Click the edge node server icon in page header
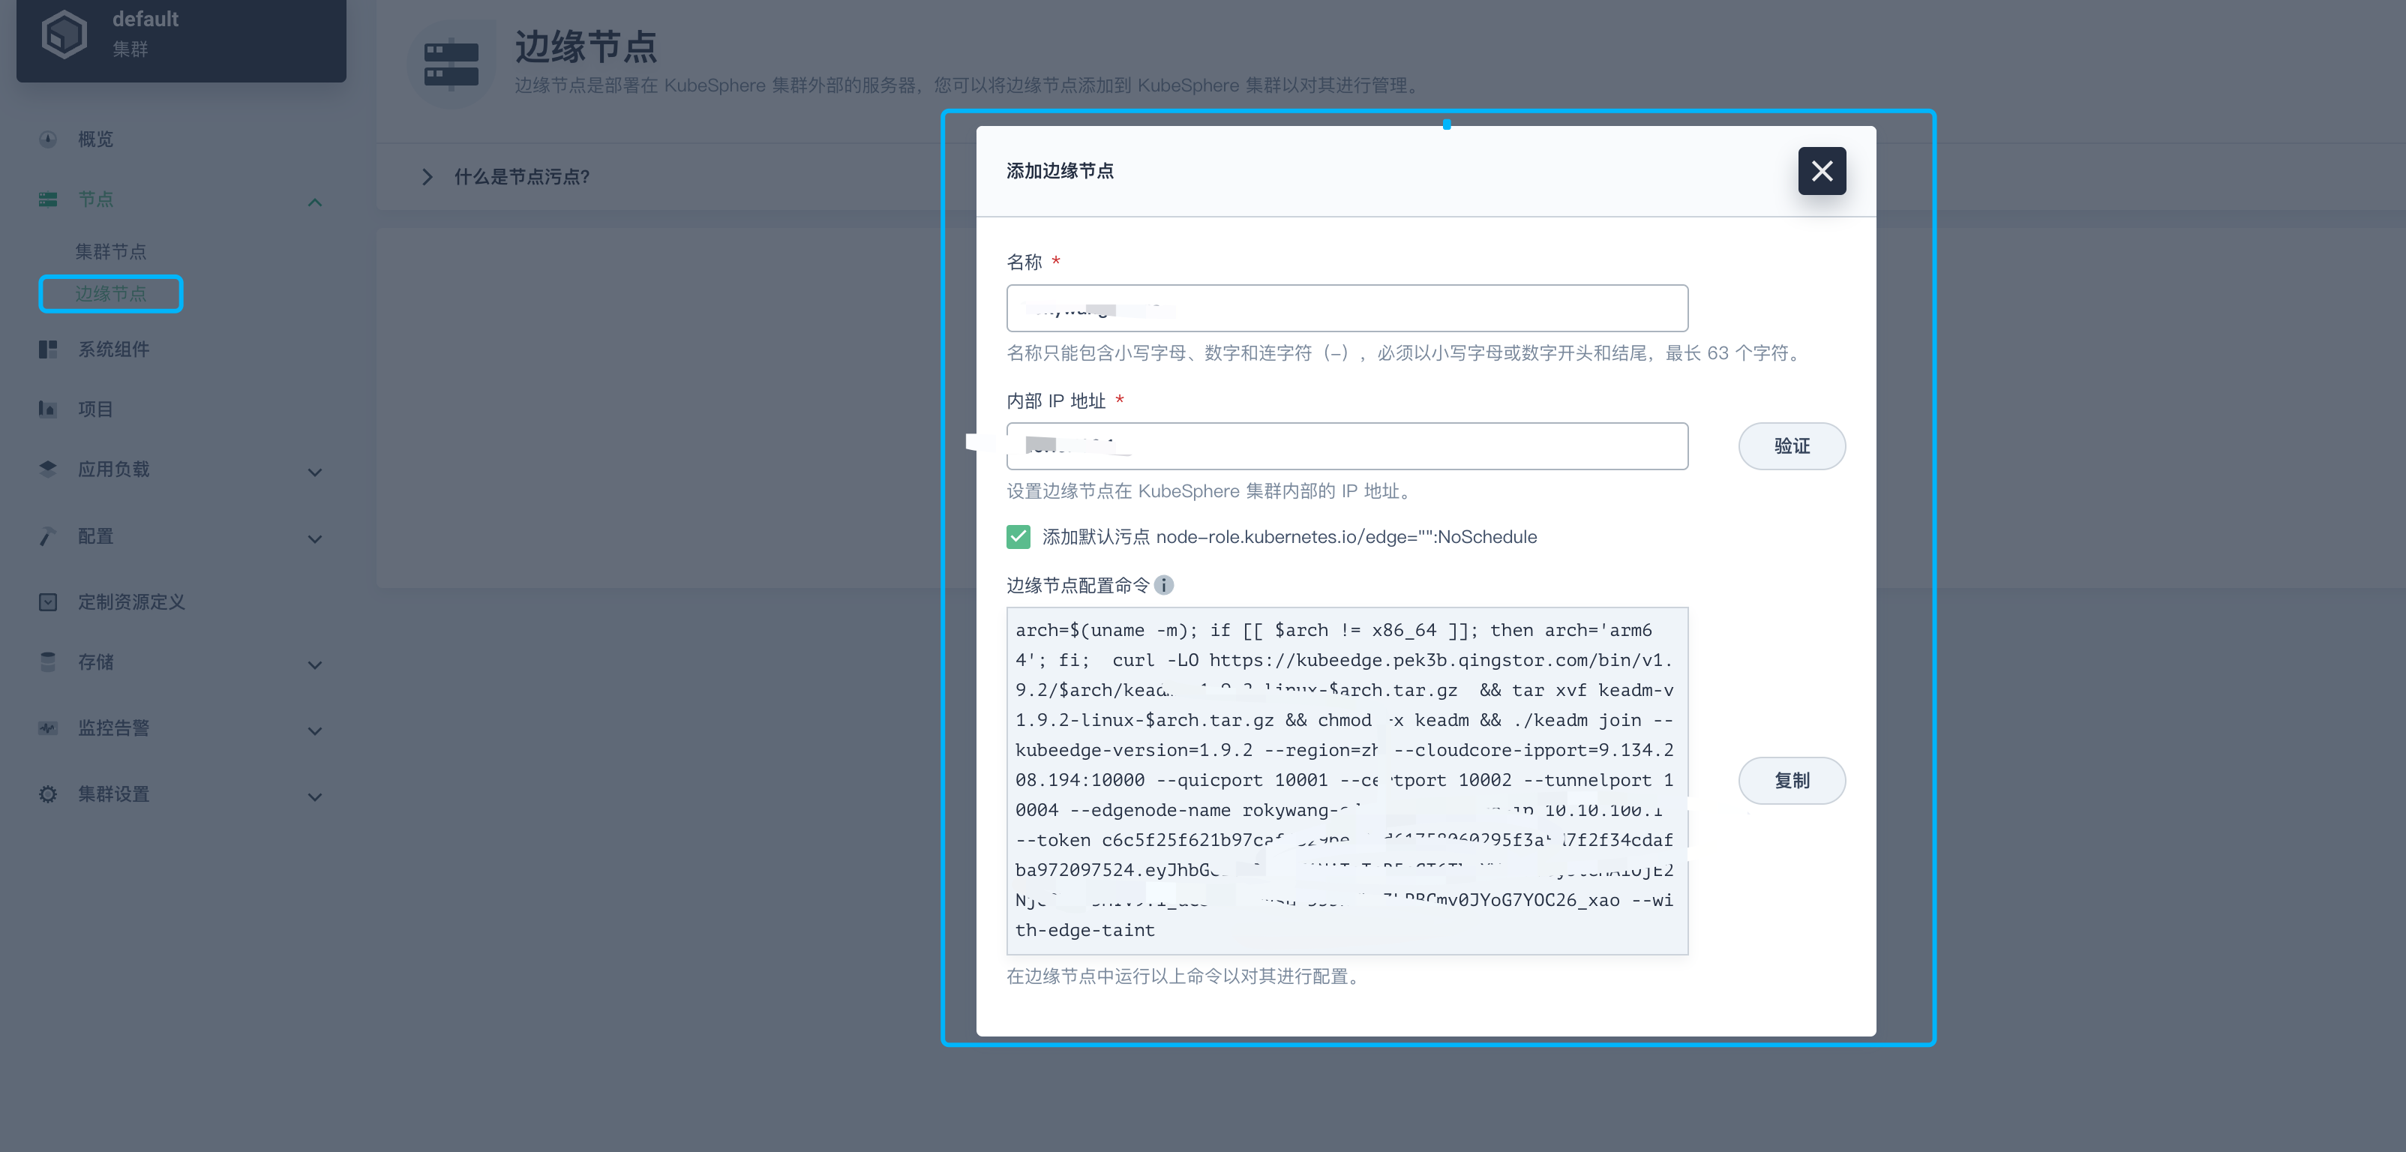The width and height of the screenshot is (2406, 1152). pyautogui.click(x=451, y=64)
